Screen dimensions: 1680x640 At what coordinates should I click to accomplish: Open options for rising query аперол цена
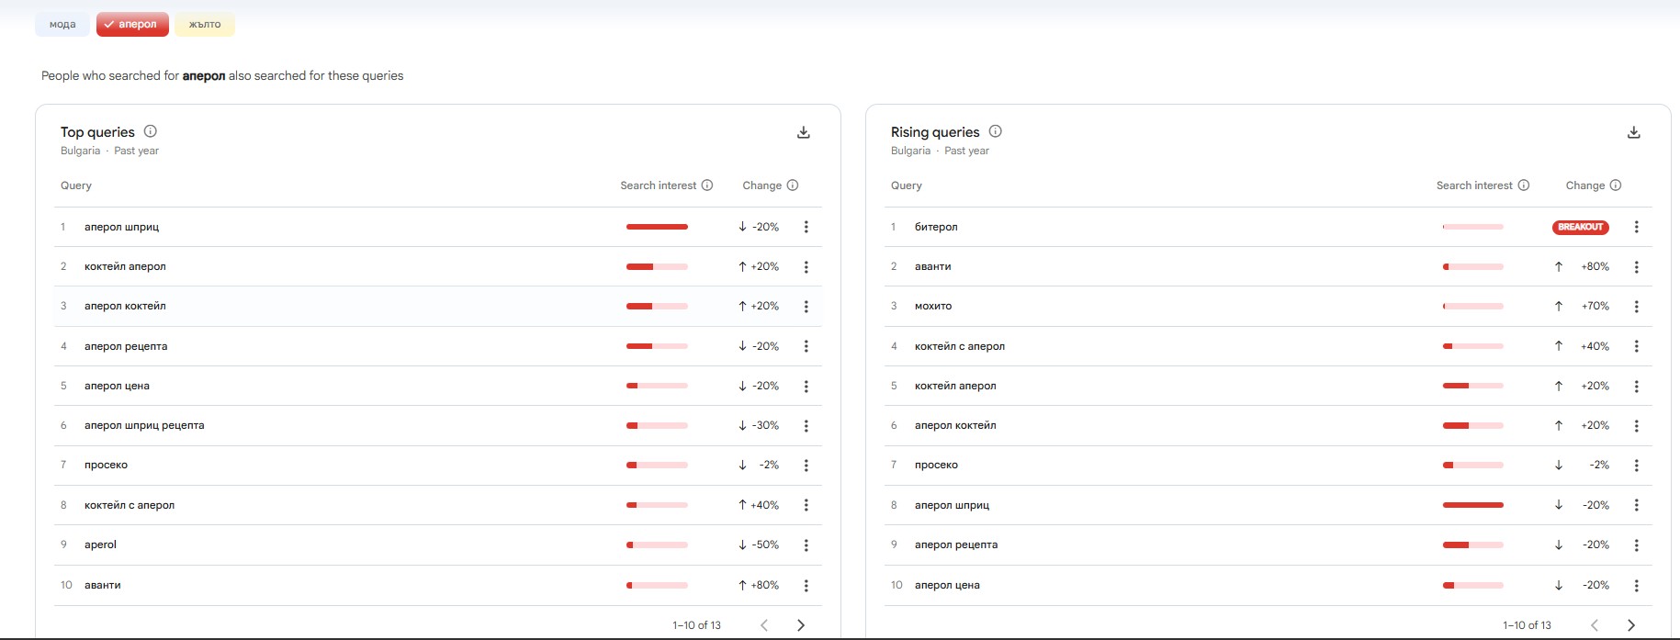click(1637, 586)
